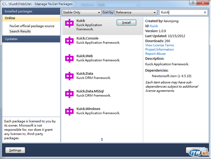The width and height of the screenshot is (211, 159).
Task: Select the Kuick.Web package name
Action: tap(84, 56)
